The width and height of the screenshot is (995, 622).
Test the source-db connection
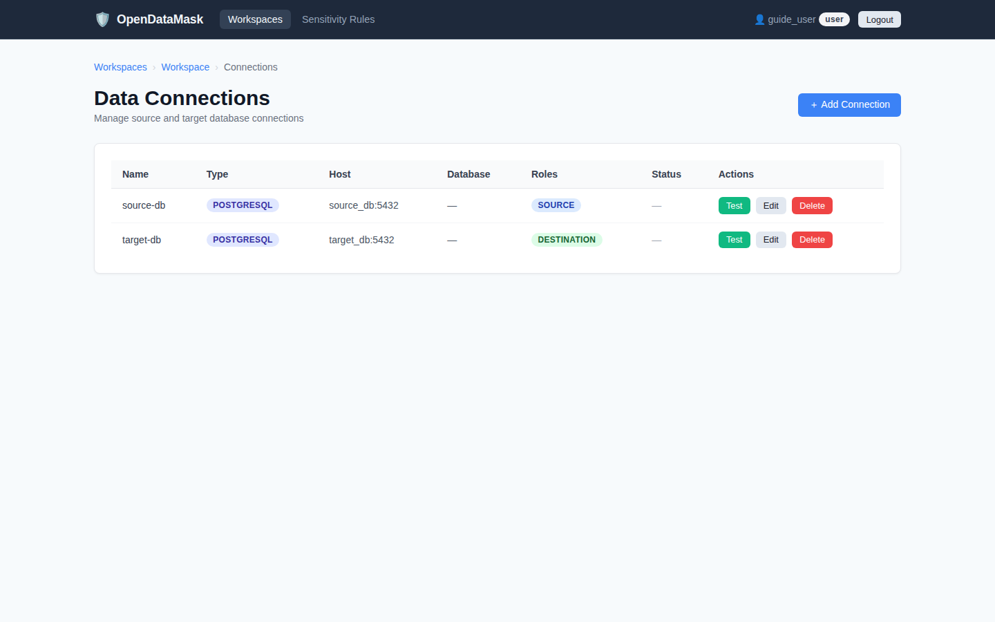click(734, 205)
